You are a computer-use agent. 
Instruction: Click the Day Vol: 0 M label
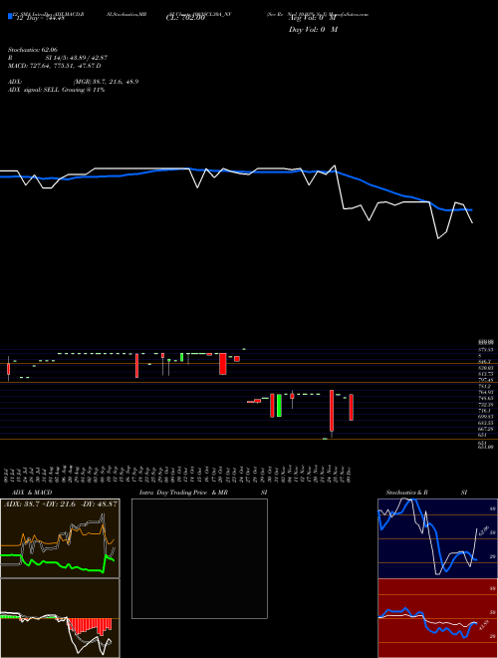313,30
